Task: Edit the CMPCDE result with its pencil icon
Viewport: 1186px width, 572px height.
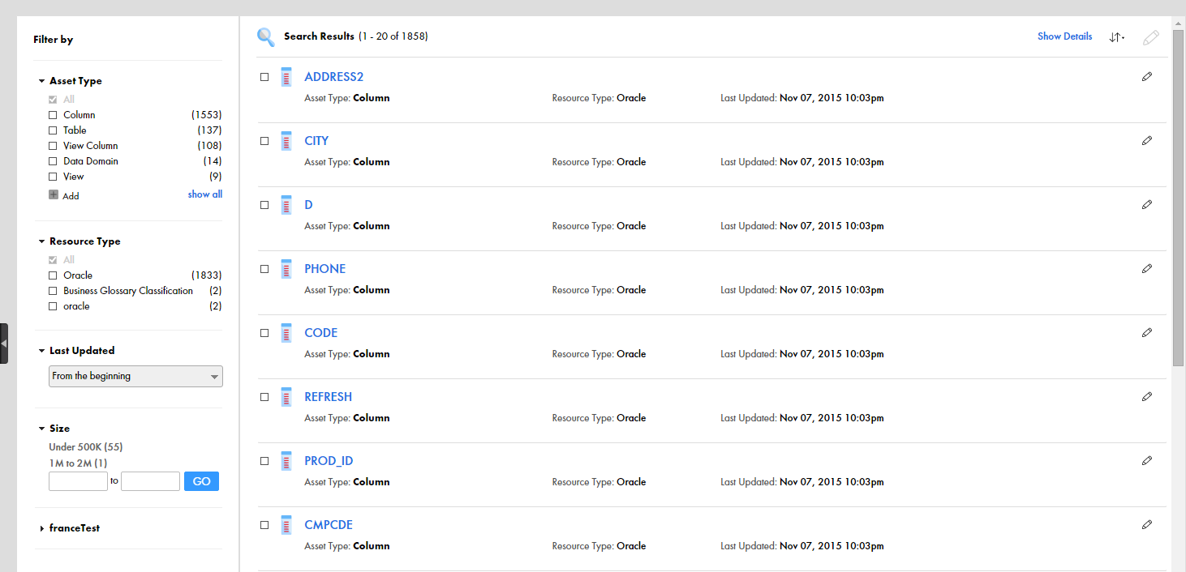Action: 1146,524
